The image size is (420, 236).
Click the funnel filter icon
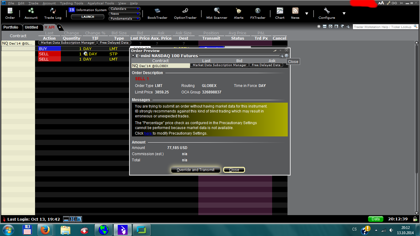click(x=342, y=27)
